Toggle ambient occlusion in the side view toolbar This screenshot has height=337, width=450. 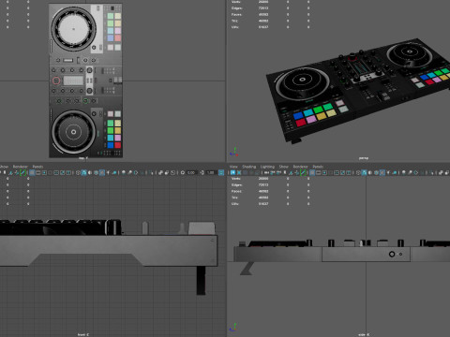pos(404,172)
